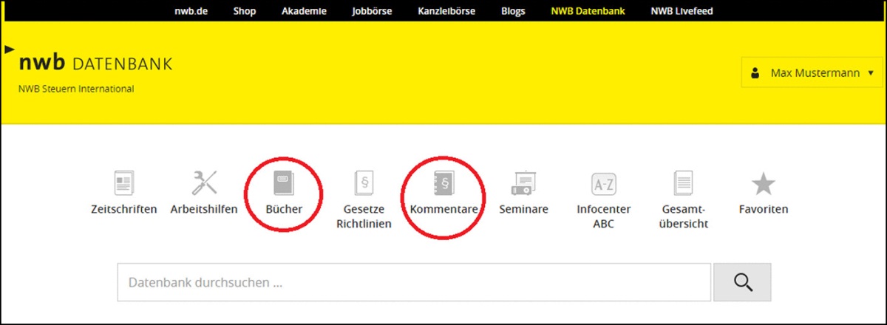Viewport: 887px width, 325px height.
Task: Click into the Datenbank durchsuchen field
Action: click(414, 282)
